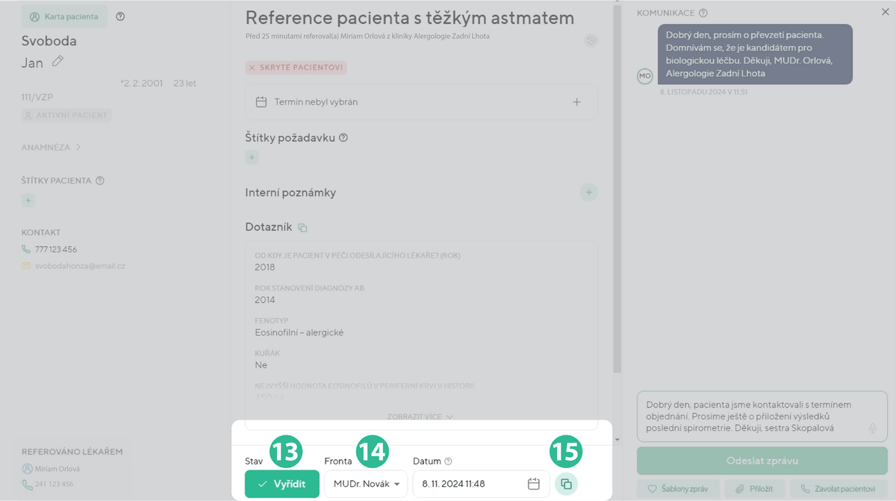Expand the Anamnéza section
Image resolution: width=896 pixels, height=501 pixels.
click(51, 147)
